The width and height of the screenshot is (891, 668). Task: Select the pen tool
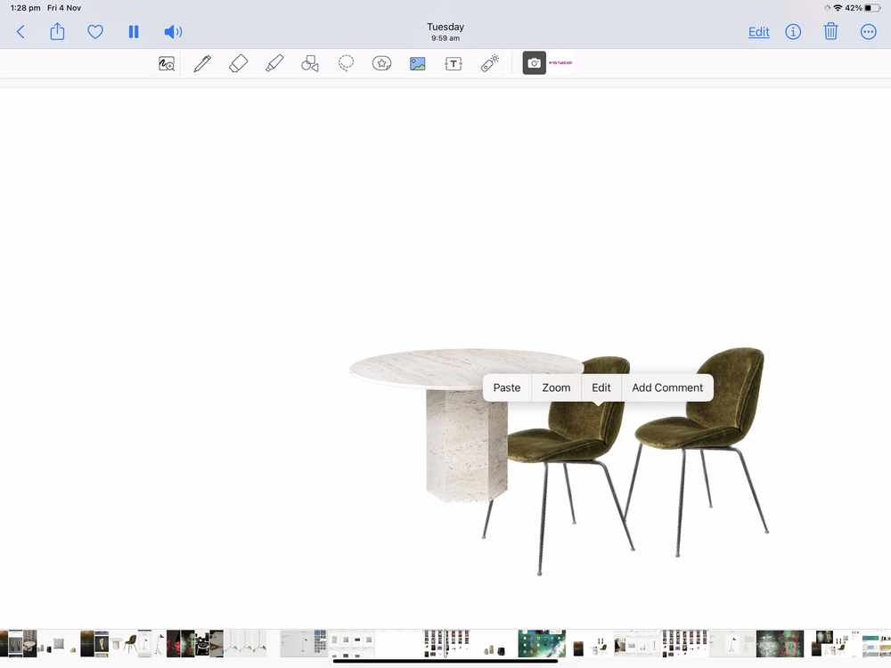pyautogui.click(x=201, y=63)
